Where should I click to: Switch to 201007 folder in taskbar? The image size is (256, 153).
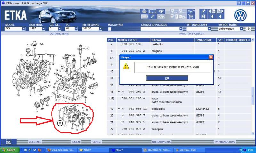click(93, 150)
